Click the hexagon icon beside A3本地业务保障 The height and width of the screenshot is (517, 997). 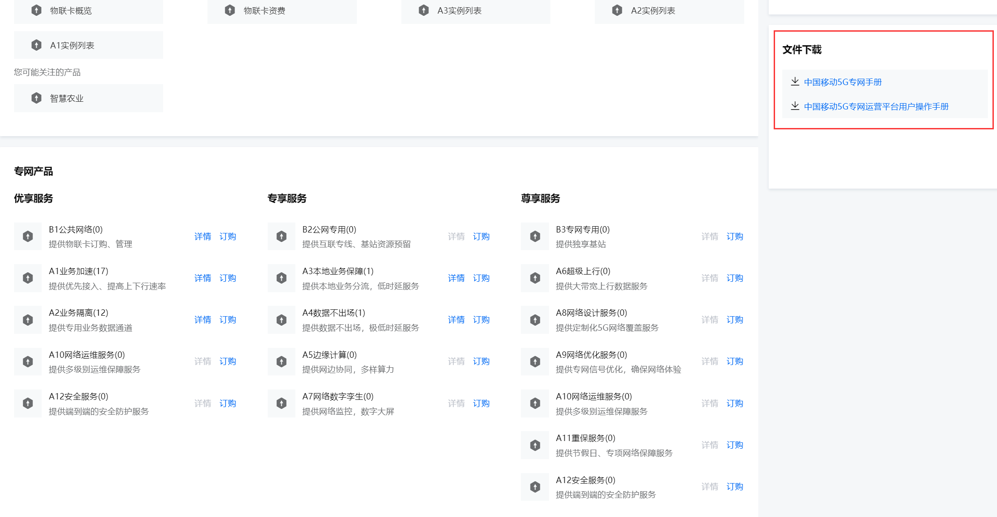pyautogui.click(x=281, y=278)
